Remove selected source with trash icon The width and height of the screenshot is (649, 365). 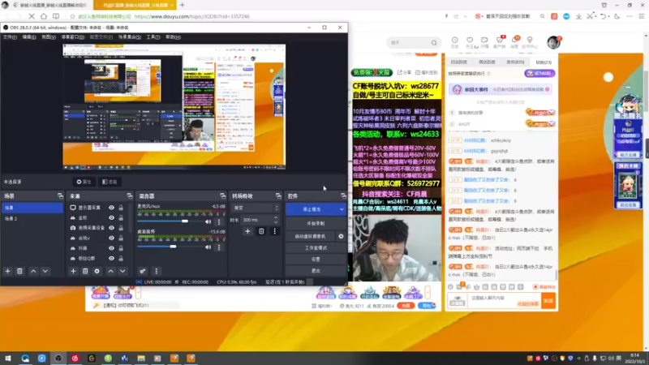85,271
